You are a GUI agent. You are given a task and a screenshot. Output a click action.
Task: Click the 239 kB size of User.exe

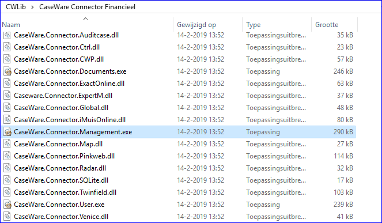(343, 205)
